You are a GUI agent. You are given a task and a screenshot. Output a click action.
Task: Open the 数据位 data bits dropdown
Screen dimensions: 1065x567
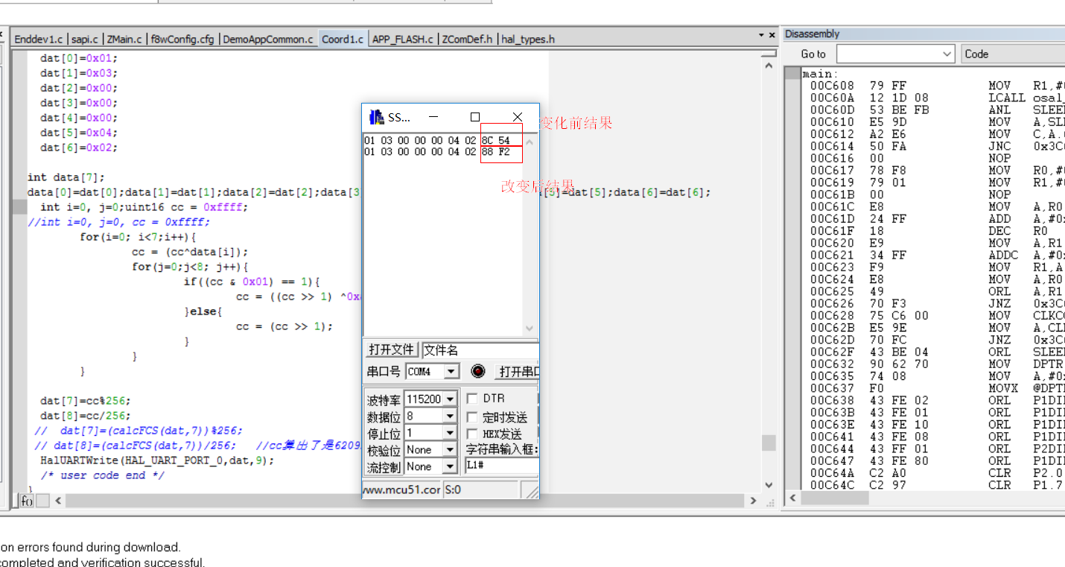click(x=450, y=416)
